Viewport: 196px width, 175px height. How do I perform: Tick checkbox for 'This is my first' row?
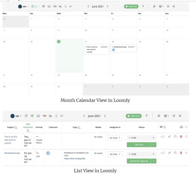pos(186,137)
